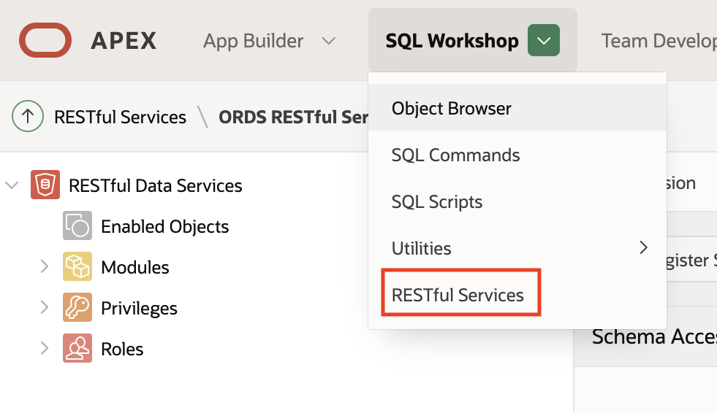Viewport: 717px width, 413px height.
Task: Click the APEX home text
Action: (124, 41)
